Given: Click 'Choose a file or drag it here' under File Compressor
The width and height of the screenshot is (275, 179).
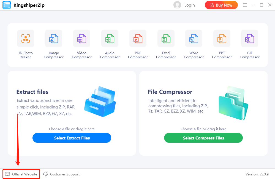Looking at the screenshot, I should click(203, 129).
